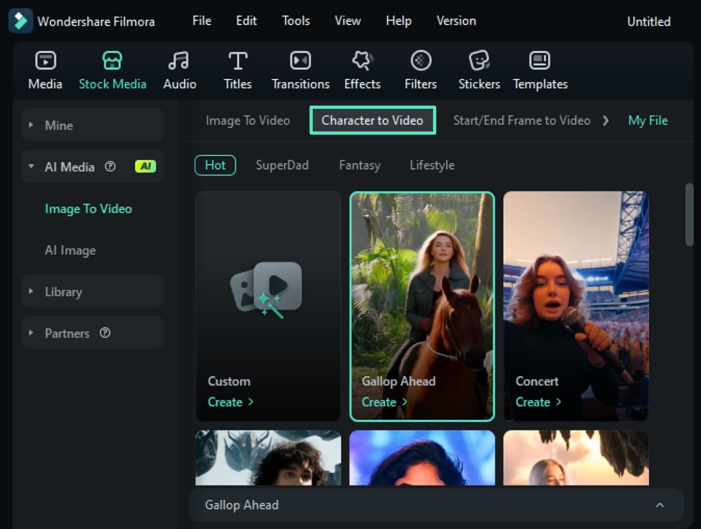The image size is (701, 529).
Task: Select the dragon template thumbnail
Action: coord(268,457)
